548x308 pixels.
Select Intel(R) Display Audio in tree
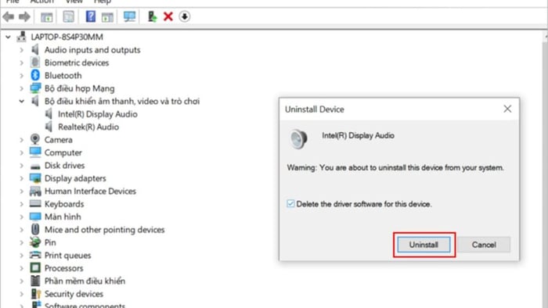point(98,114)
